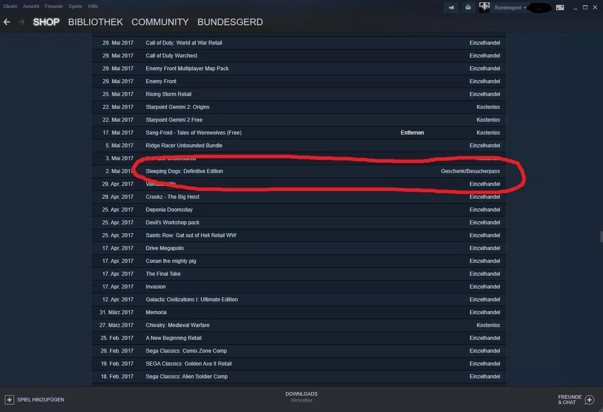
Task: Select Rising Storm Retail entry
Action: pos(169,94)
